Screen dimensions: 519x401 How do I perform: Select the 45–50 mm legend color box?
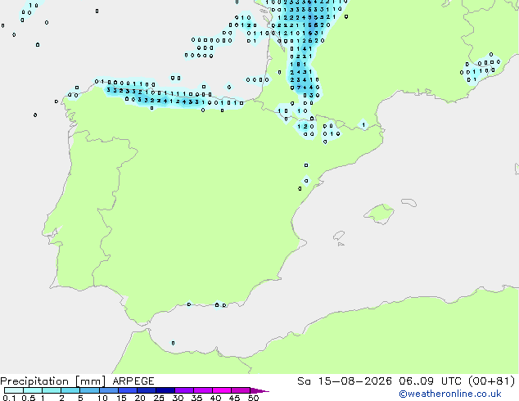tap(241, 390)
